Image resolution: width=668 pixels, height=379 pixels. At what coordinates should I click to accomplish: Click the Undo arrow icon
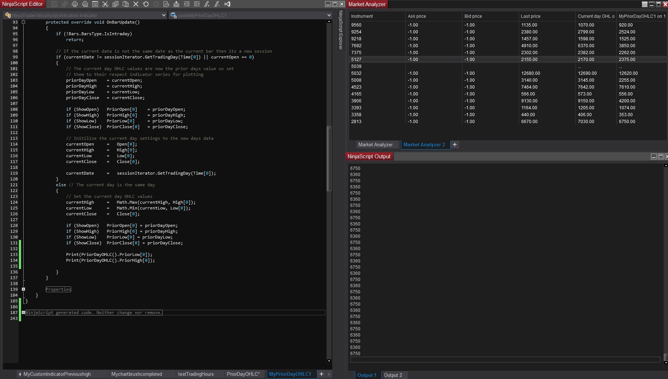[146, 4]
